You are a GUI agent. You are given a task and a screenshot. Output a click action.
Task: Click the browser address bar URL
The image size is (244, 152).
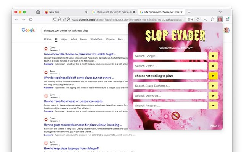(127, 19)
